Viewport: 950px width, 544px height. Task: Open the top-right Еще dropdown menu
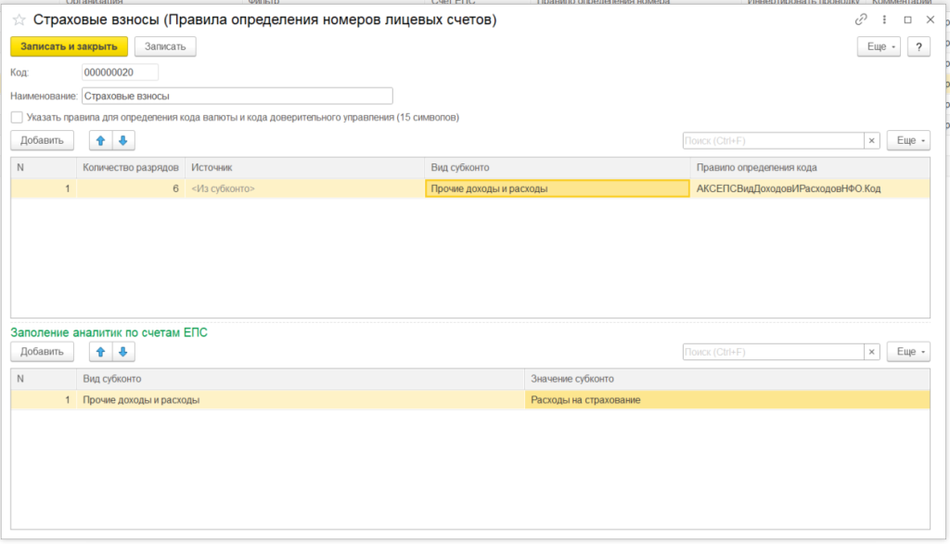tap(879, 46)
